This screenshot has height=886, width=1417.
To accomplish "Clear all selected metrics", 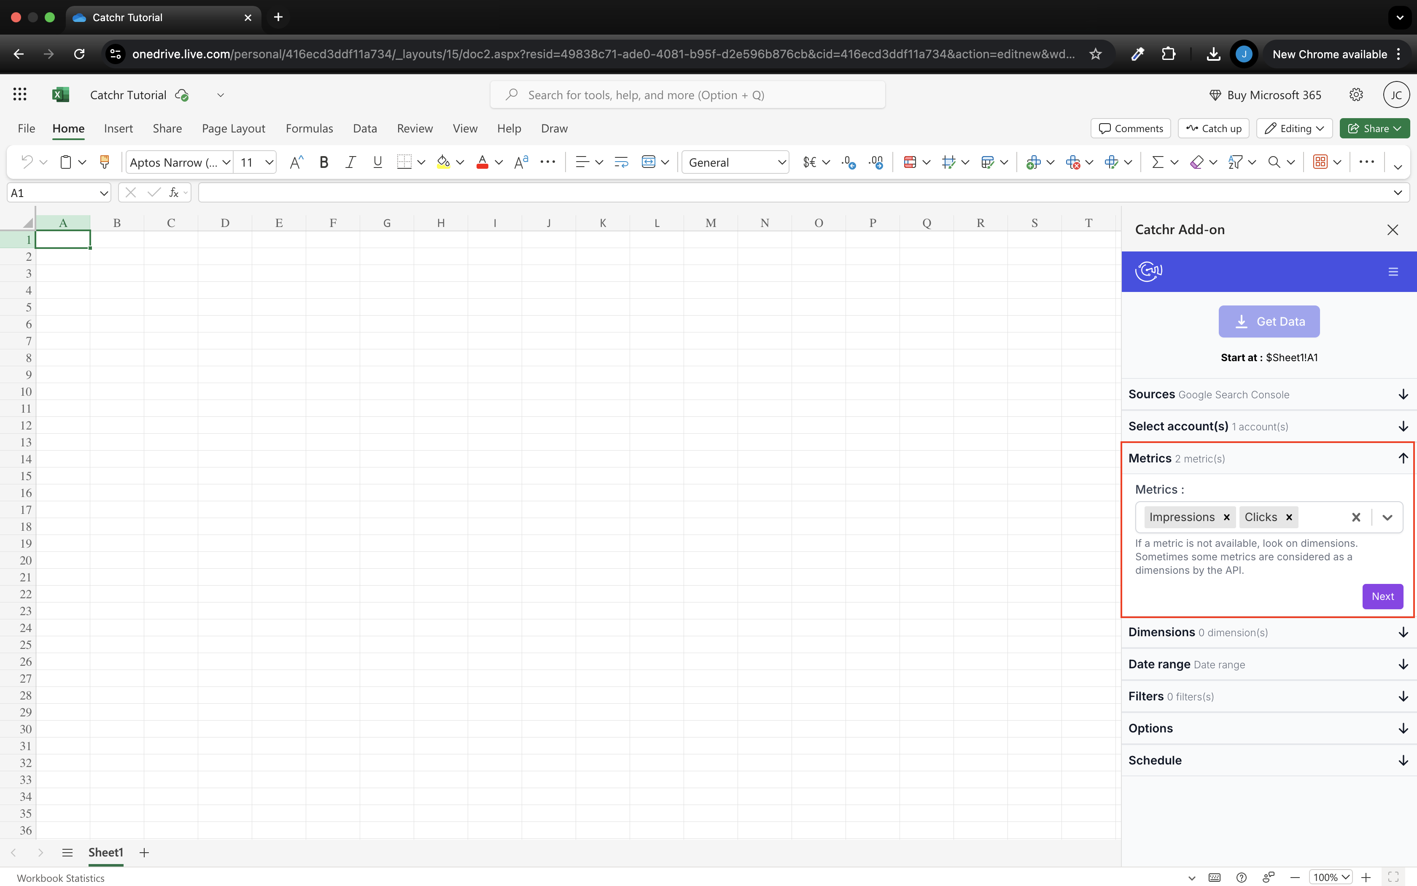I will tap(1355, 517).
